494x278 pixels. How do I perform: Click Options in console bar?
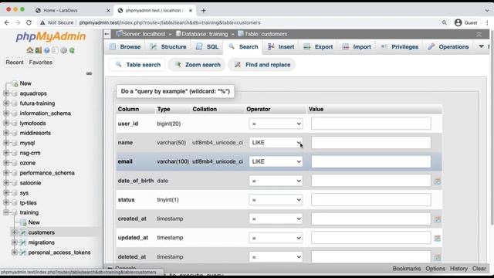(435, 269)
